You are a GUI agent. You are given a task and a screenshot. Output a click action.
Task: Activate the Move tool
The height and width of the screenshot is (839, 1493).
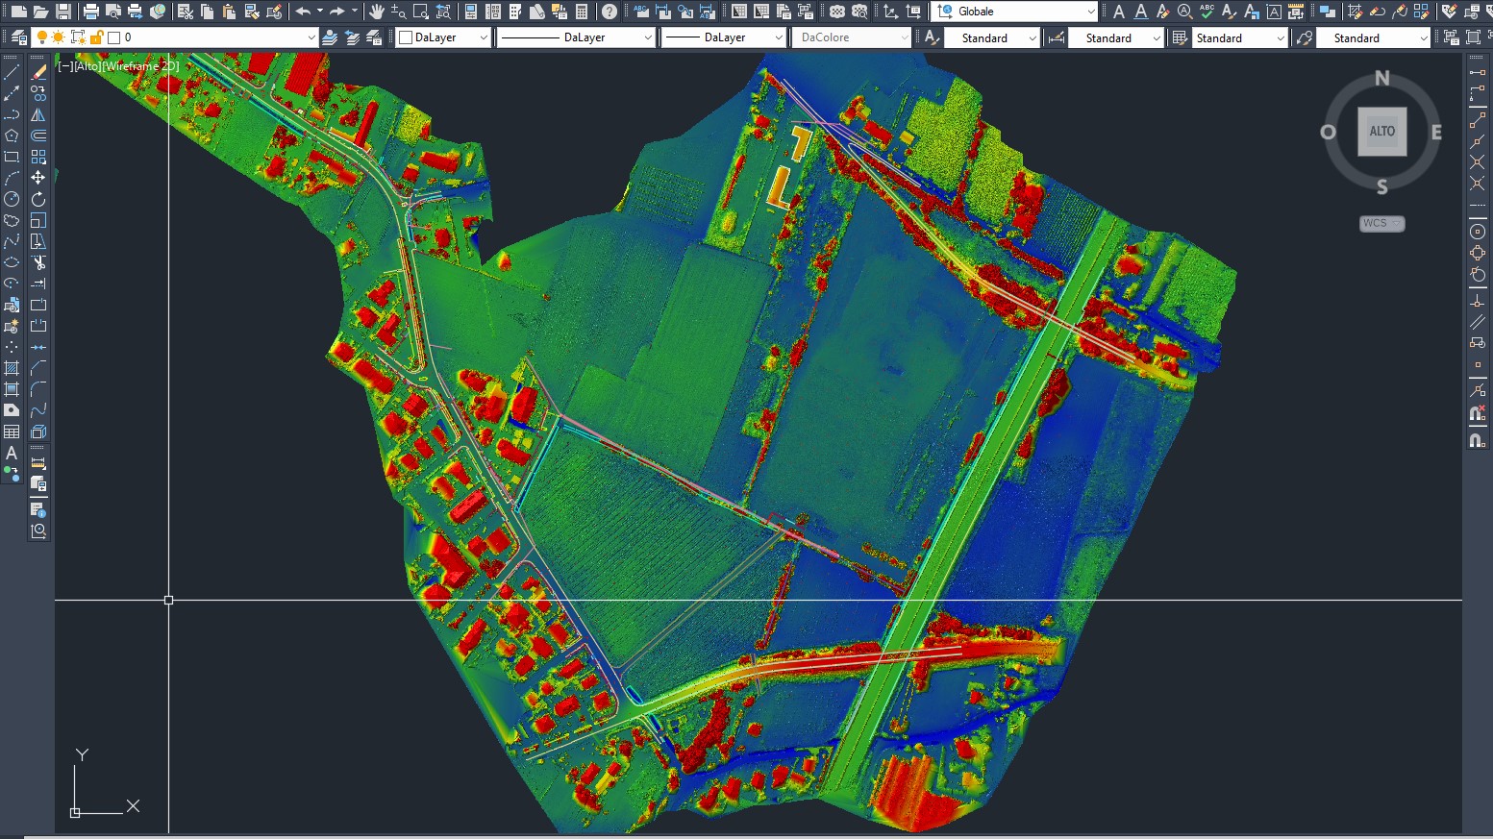pos(38,178)
